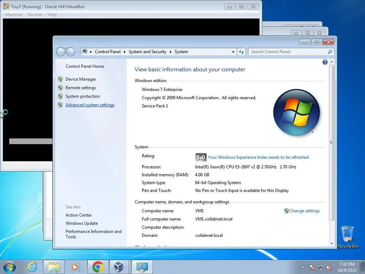Click the Forward navigation button

71,52
